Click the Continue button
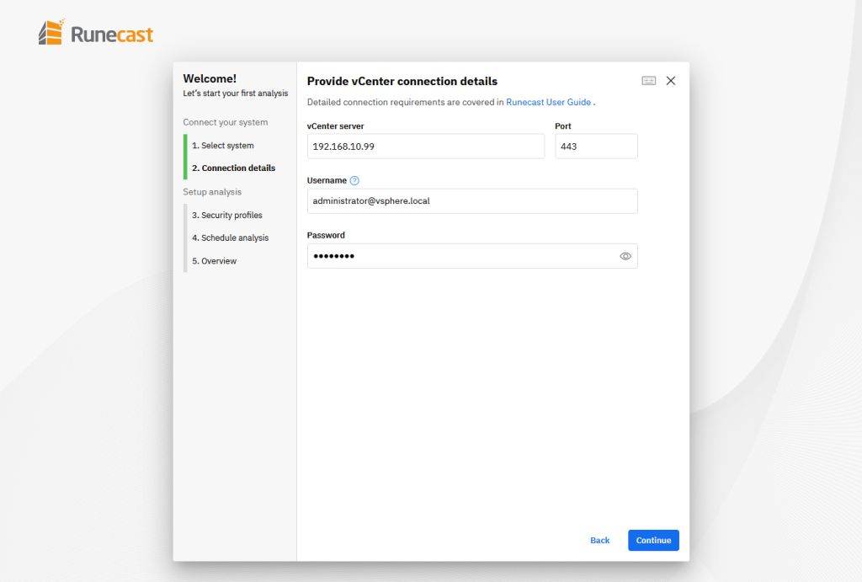Screen dimensions: 862x582 pos(653,540)
